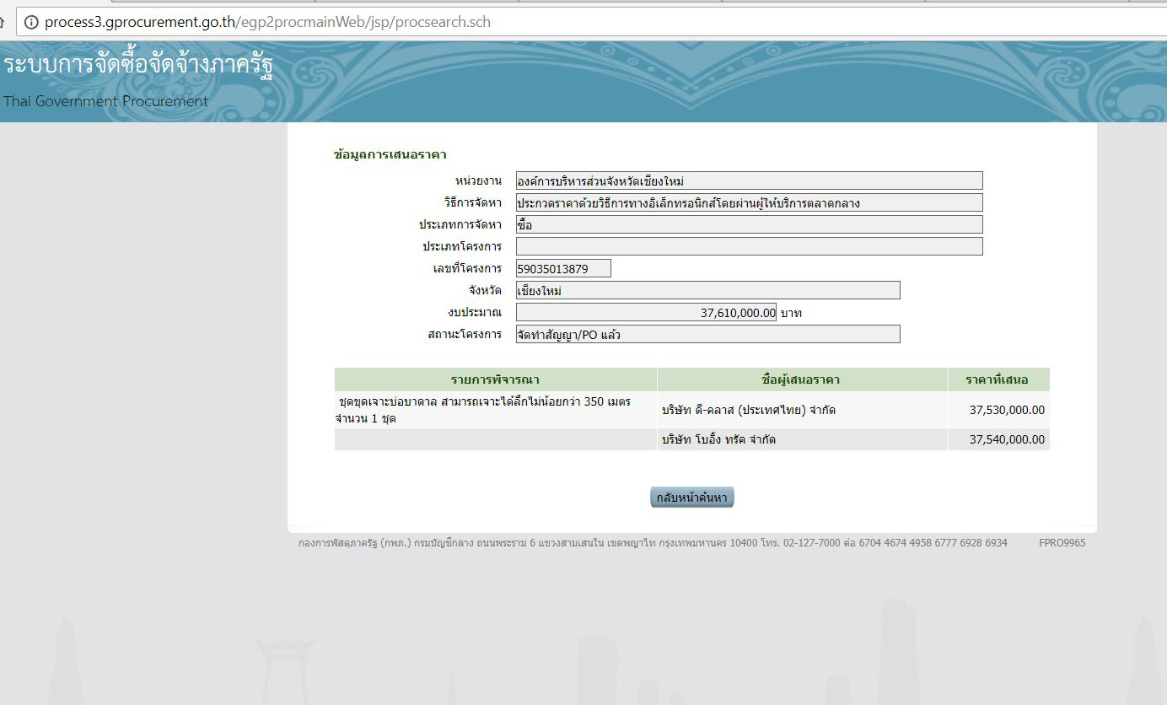This screenshot has width=1167, height=705.
Task: Select the หน่วยงาน field
Action: tap(749, 180)
